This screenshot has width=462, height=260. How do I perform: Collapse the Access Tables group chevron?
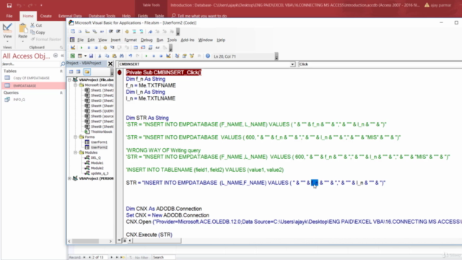click(61, 71)
